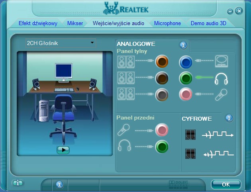Open the wrench settings icon in bottom bar
251x192 pixels.
pos(59,185)
